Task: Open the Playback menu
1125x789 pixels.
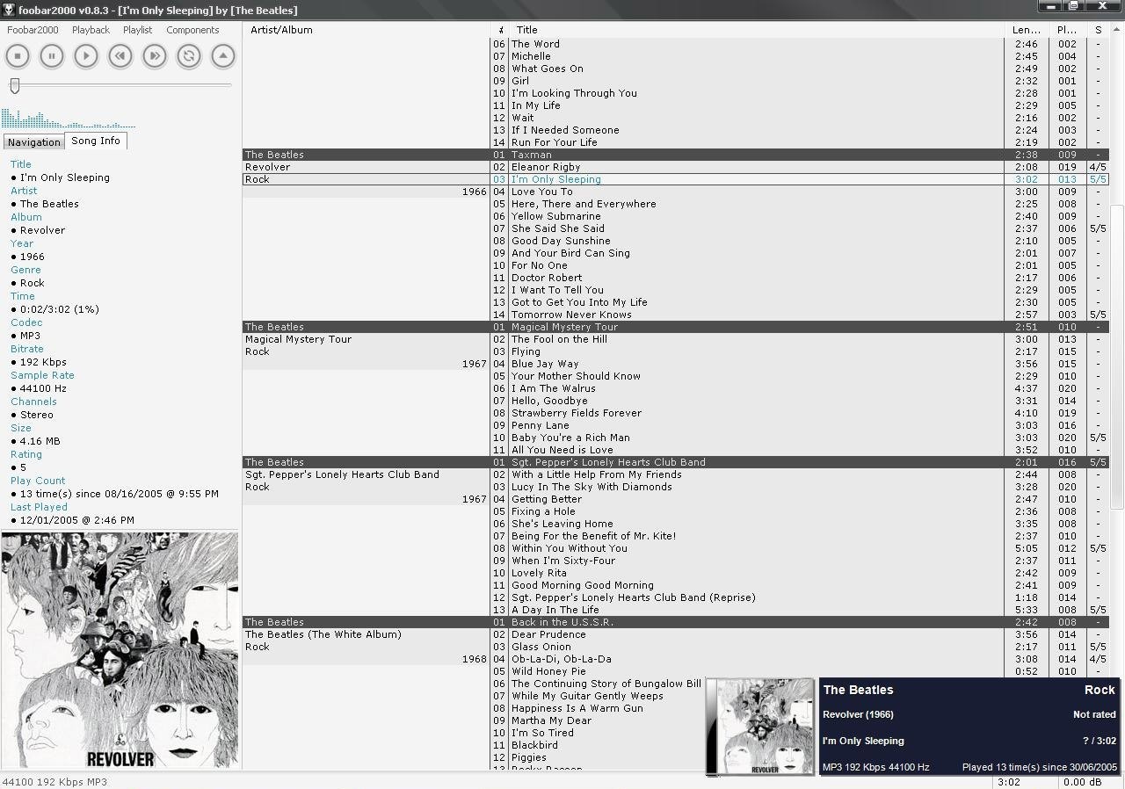Action: click(x=91, y=29)
